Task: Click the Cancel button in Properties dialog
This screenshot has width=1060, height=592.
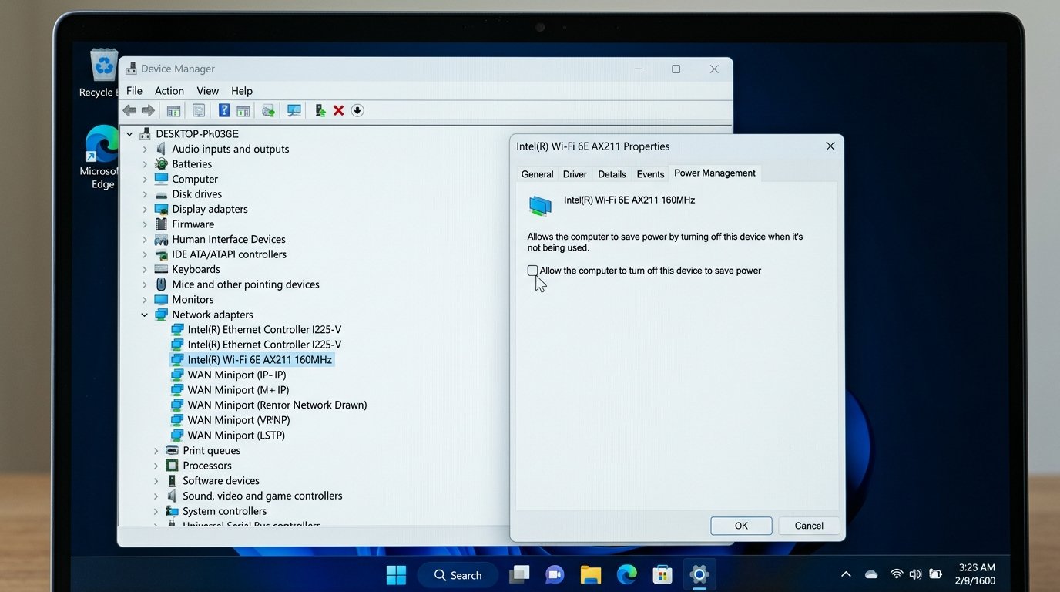Action: pyautogui.click(x=809, y=526)
